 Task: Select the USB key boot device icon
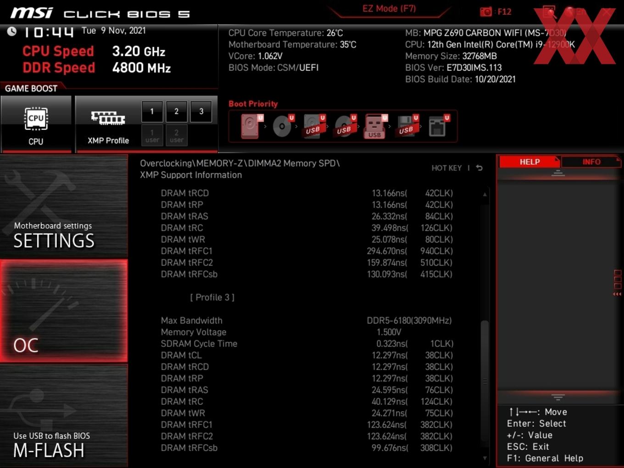(x=376, y=126)
